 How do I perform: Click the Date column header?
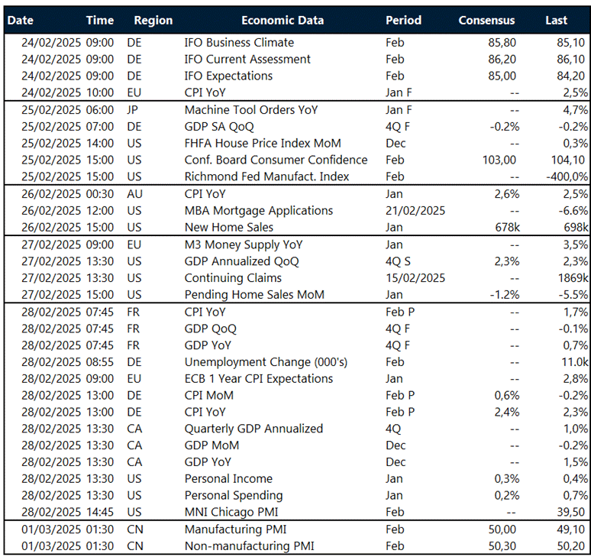click(21, 21)
